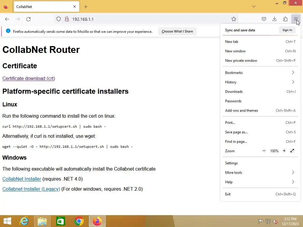This screenshot has height=227, width=303.
Task: Choose Print... in the menu
Action: [x=260, y=123]
